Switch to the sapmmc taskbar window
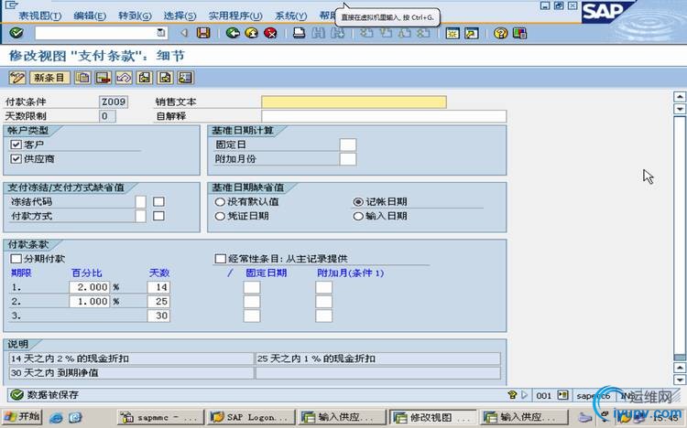The width and height of the screenshot is (687, 428). pyautogui.click(x=160, y=418)
